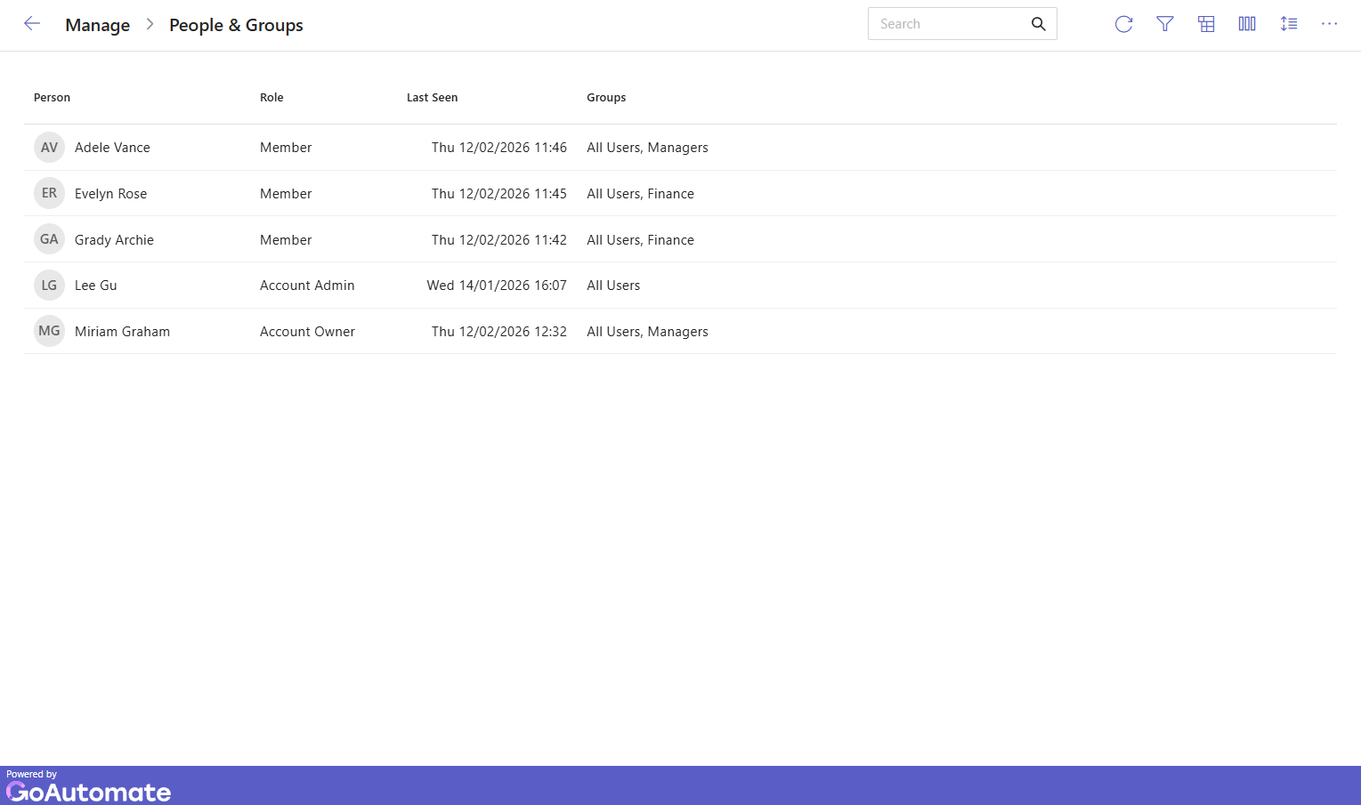1361x805 pixels.
Task: Click the search magnifier icon
Action: (1038, 24)
